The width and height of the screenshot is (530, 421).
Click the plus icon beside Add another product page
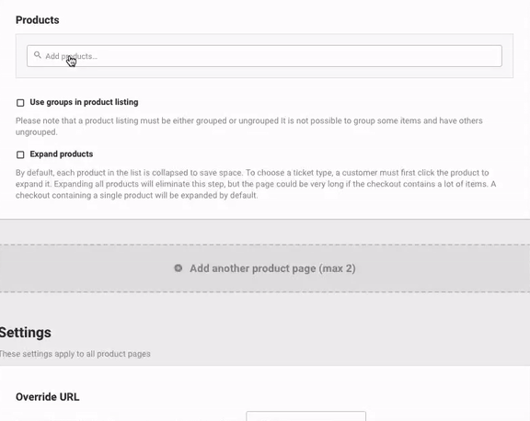[x=179, y=268]
